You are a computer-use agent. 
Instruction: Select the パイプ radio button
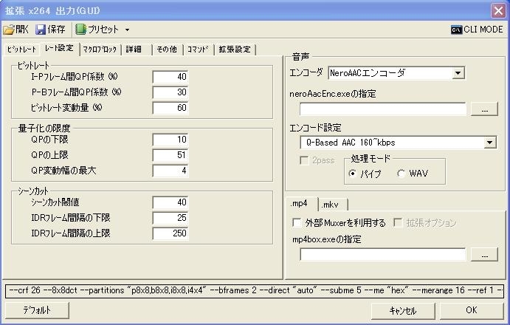pyautogui.click(x=352, y=174)
